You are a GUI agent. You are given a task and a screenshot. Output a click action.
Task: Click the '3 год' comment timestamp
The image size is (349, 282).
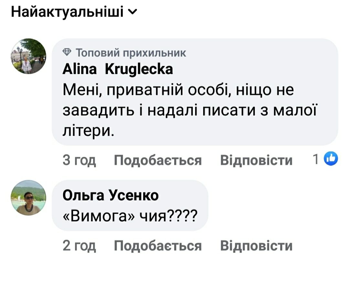click(79, 160)
